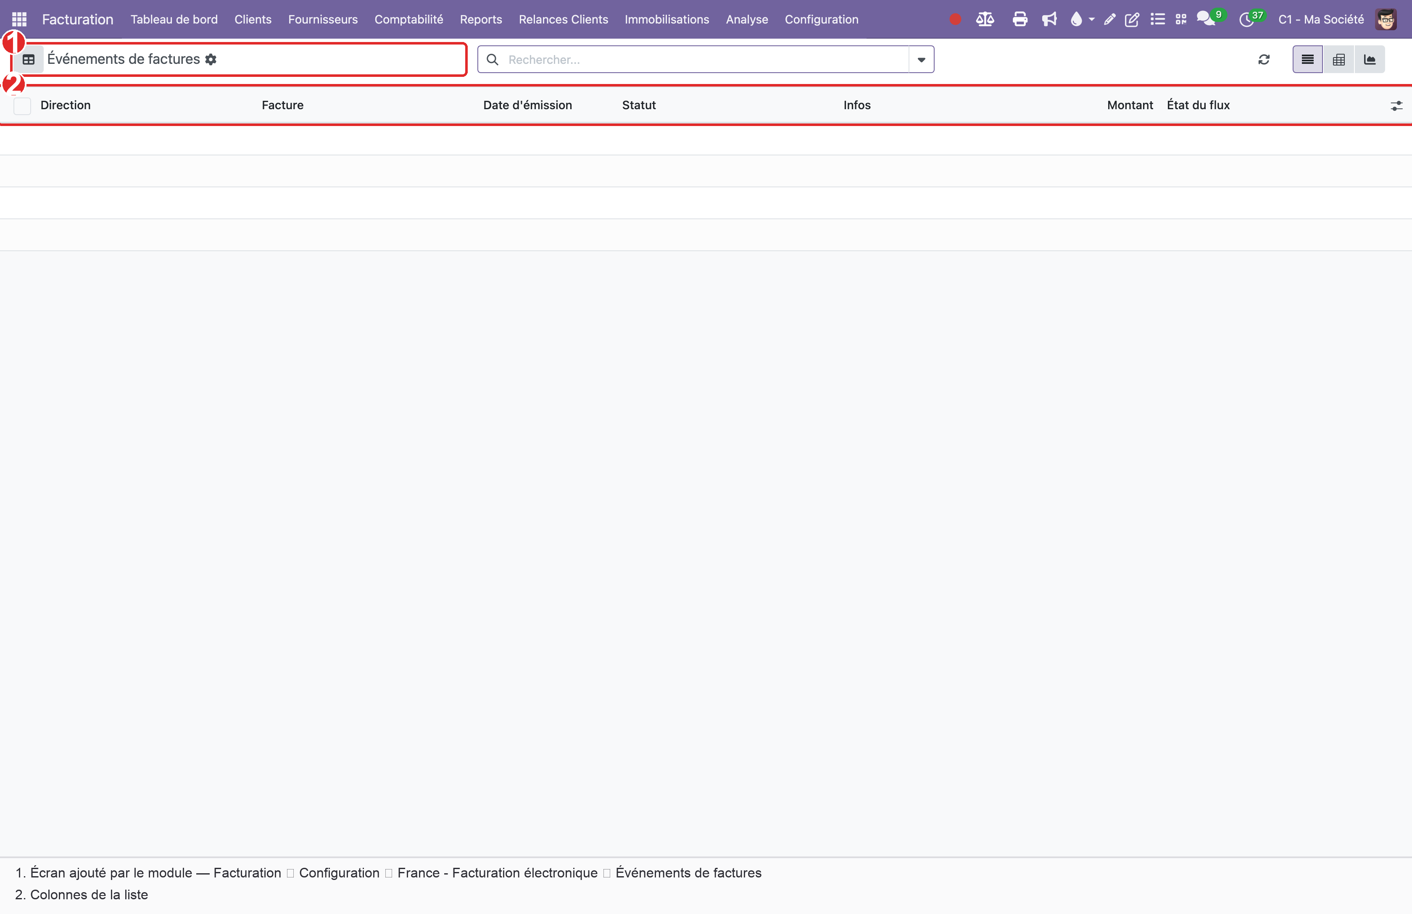1412x914 pixels.
Task: Open the Reports menu
Action: tap(481, 20)
